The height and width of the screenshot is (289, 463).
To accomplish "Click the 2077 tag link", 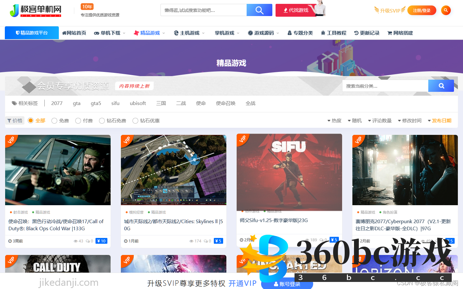I will click(x=57, y=103).
